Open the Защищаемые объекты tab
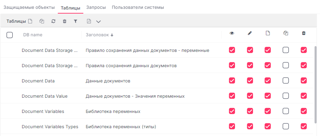 pos(29,7)
